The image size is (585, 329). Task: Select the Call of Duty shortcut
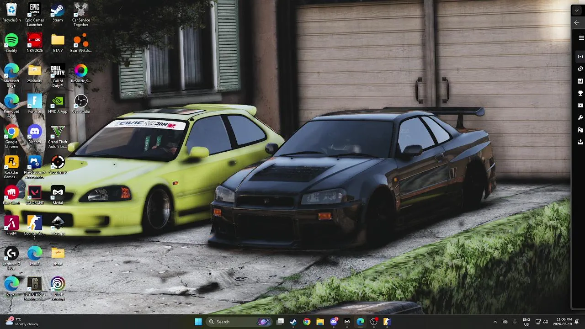click(58, 75)
